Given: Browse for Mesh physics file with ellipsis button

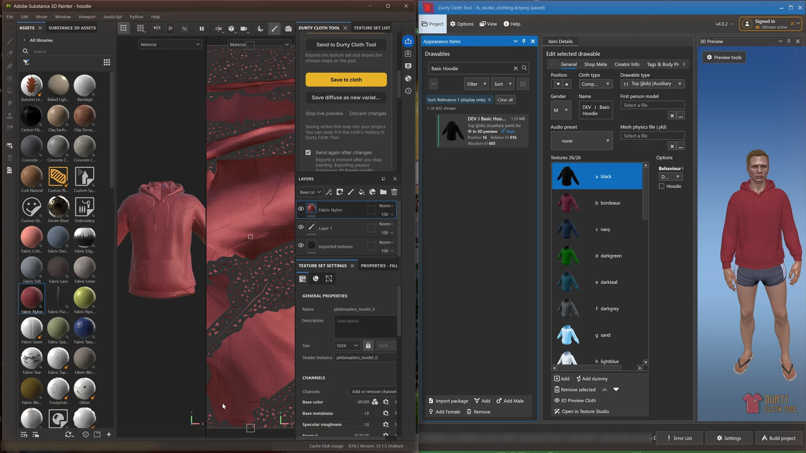Looking at the screenshot, I should 681,146.
